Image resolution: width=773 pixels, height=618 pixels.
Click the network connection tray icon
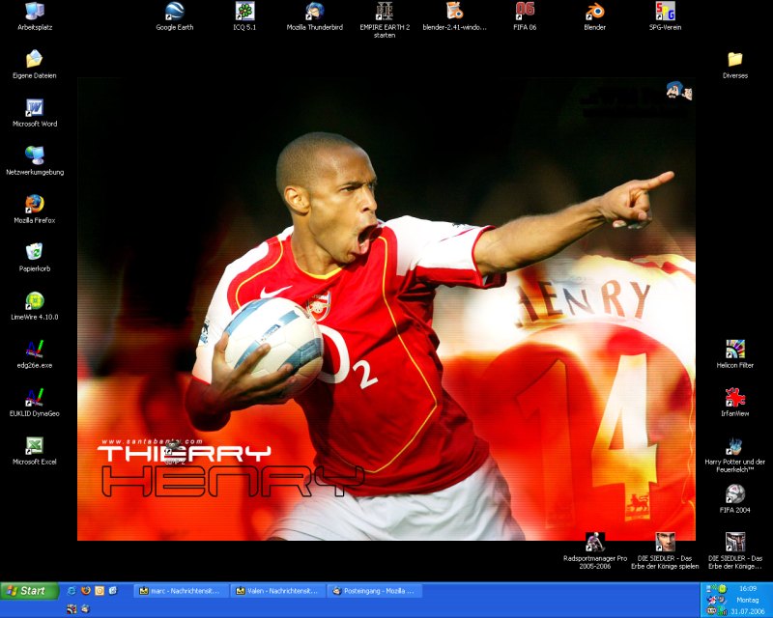710,588
